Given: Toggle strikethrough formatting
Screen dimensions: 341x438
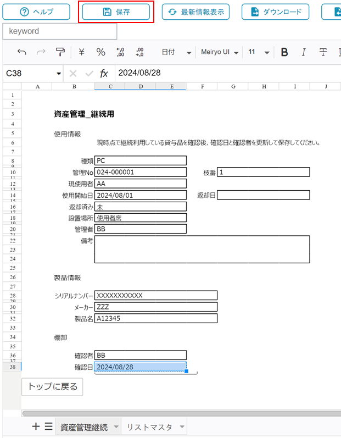Looking at the screenshot, I should click(323, 52).
